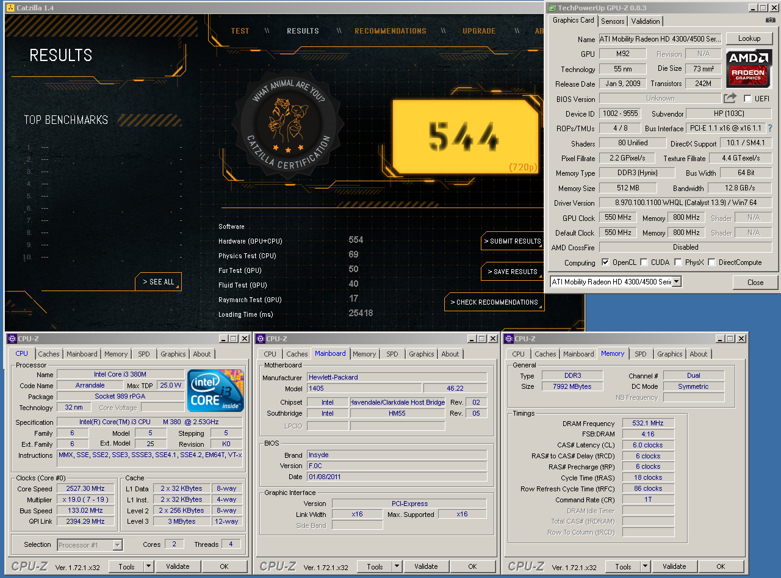Open the TEST section in Catzilla
The image size is (781, 578).
240,31
